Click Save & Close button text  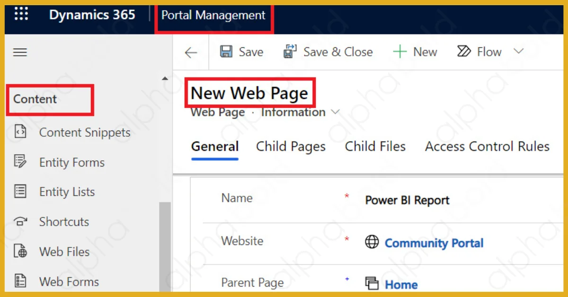pos(338,52)
